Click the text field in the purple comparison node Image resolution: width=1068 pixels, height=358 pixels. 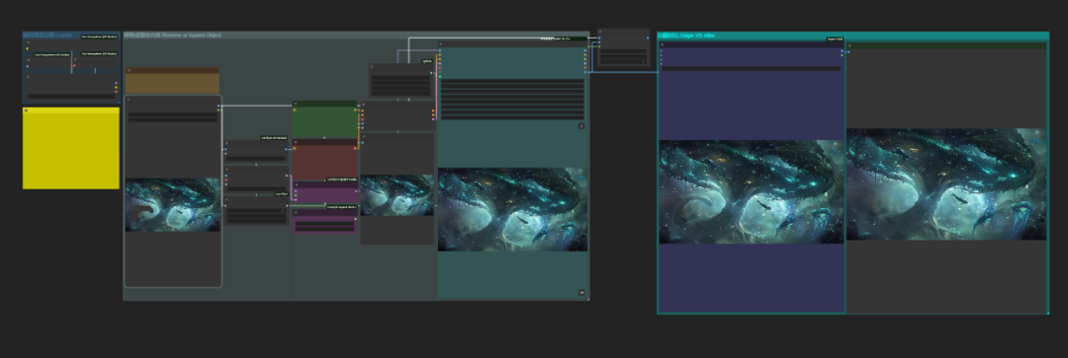click(752, 69)
